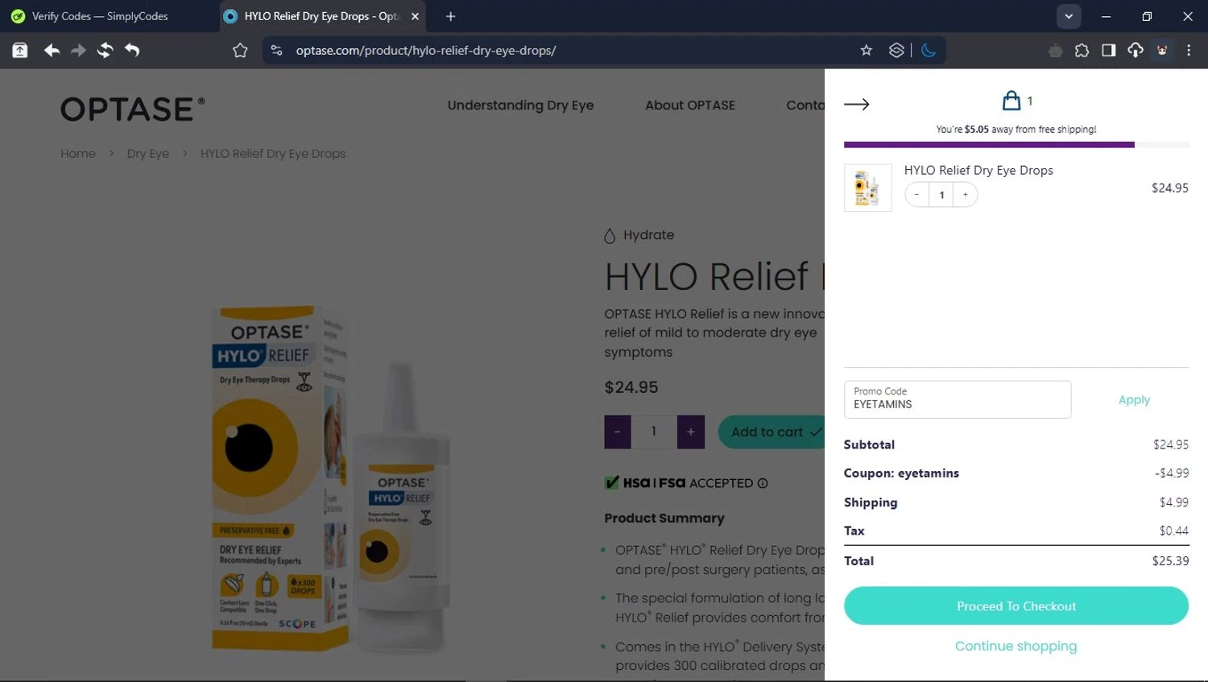Image resolution: width=1208 pixels, height=682 pixels.
Task: Click the Promo Code input field
Action: click(x=958, y=399)
